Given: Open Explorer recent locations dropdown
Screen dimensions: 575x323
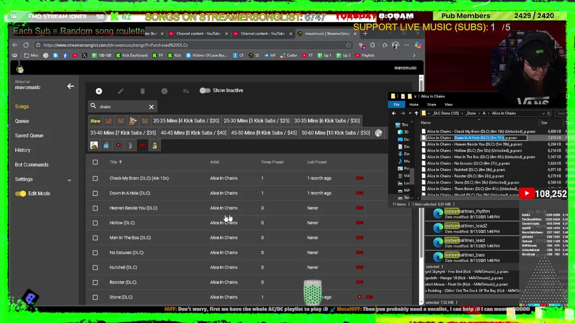Looking at the screenshot, I should tap(410, 113).
